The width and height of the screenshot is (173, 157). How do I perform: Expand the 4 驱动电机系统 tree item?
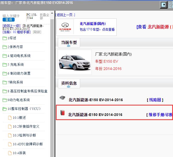tap(19, 56)
